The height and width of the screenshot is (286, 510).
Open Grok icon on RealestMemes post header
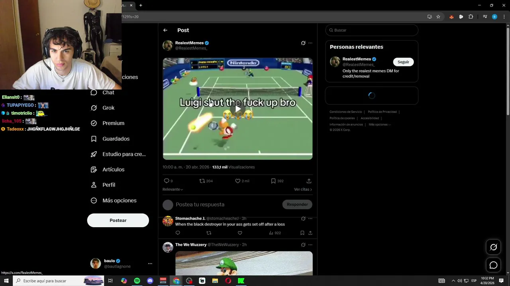tap(303, 43)
